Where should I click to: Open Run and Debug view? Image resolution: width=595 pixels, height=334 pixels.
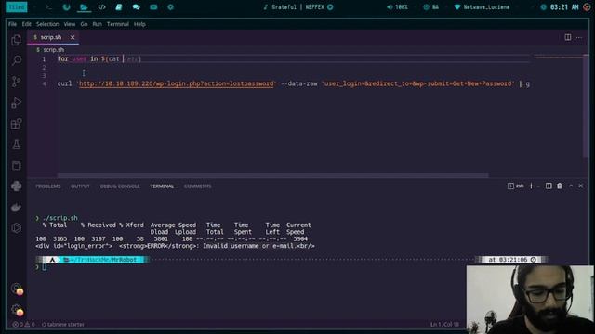coord(17,103)
